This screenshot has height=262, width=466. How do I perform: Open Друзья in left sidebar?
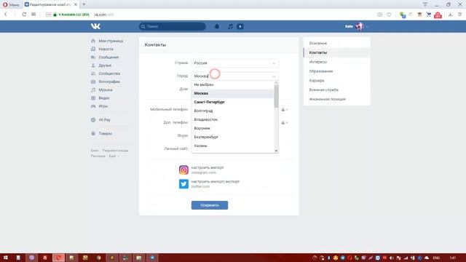point(105,65)
